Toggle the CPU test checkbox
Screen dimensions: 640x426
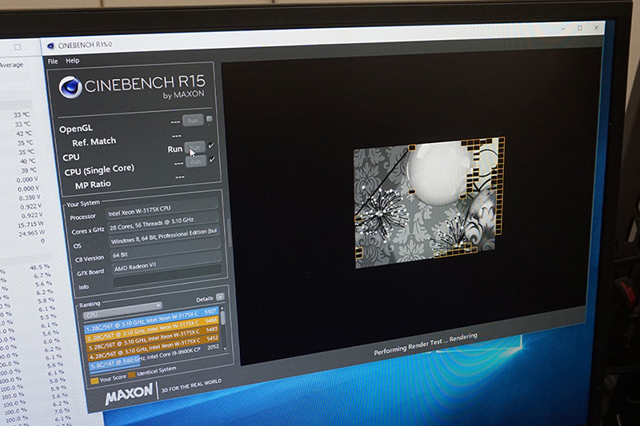click(211, 145)
